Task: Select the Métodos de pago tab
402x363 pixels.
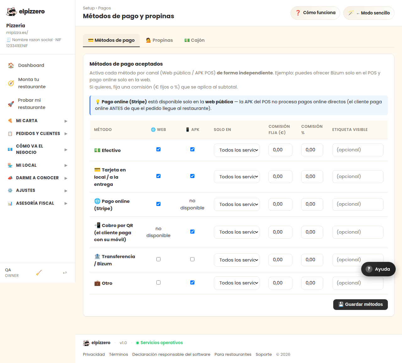Action: [111, 40]
